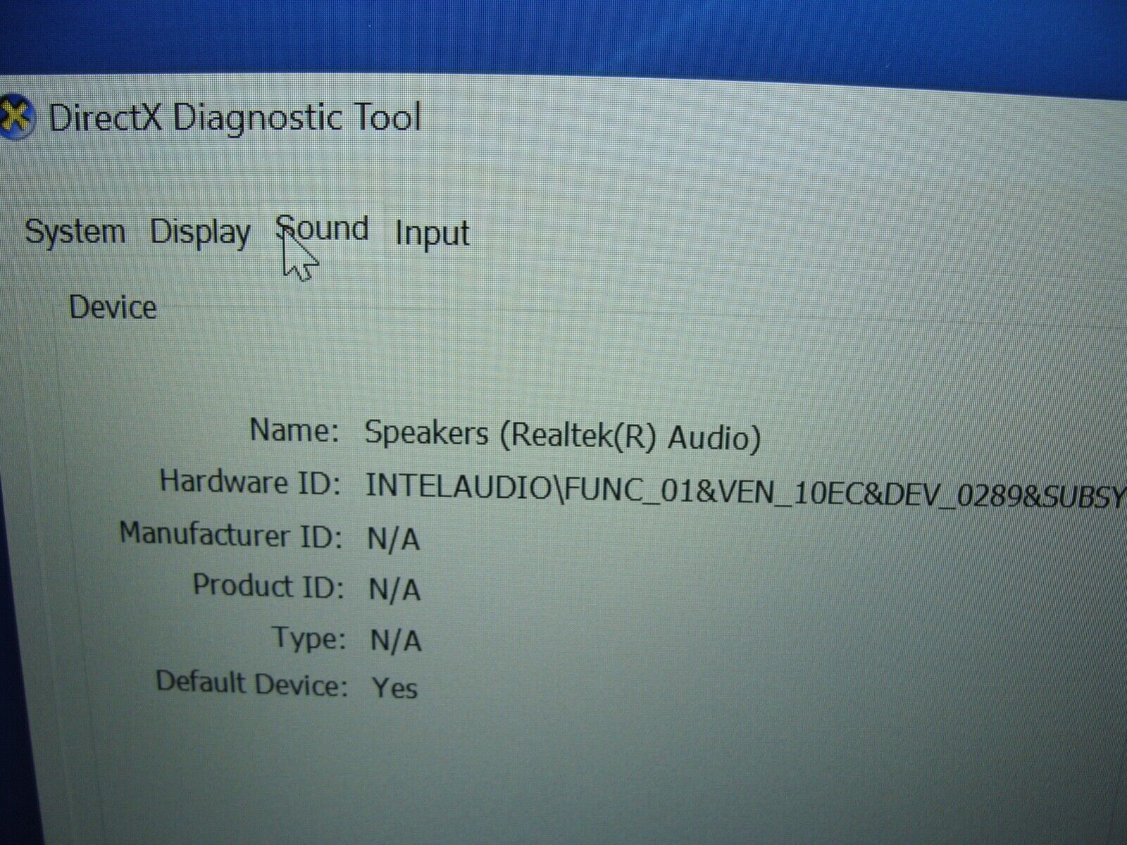Click the 'Hardware ID:' field label
The width and height of the screenshot is (1127, 845).
[x=251, y=482]
